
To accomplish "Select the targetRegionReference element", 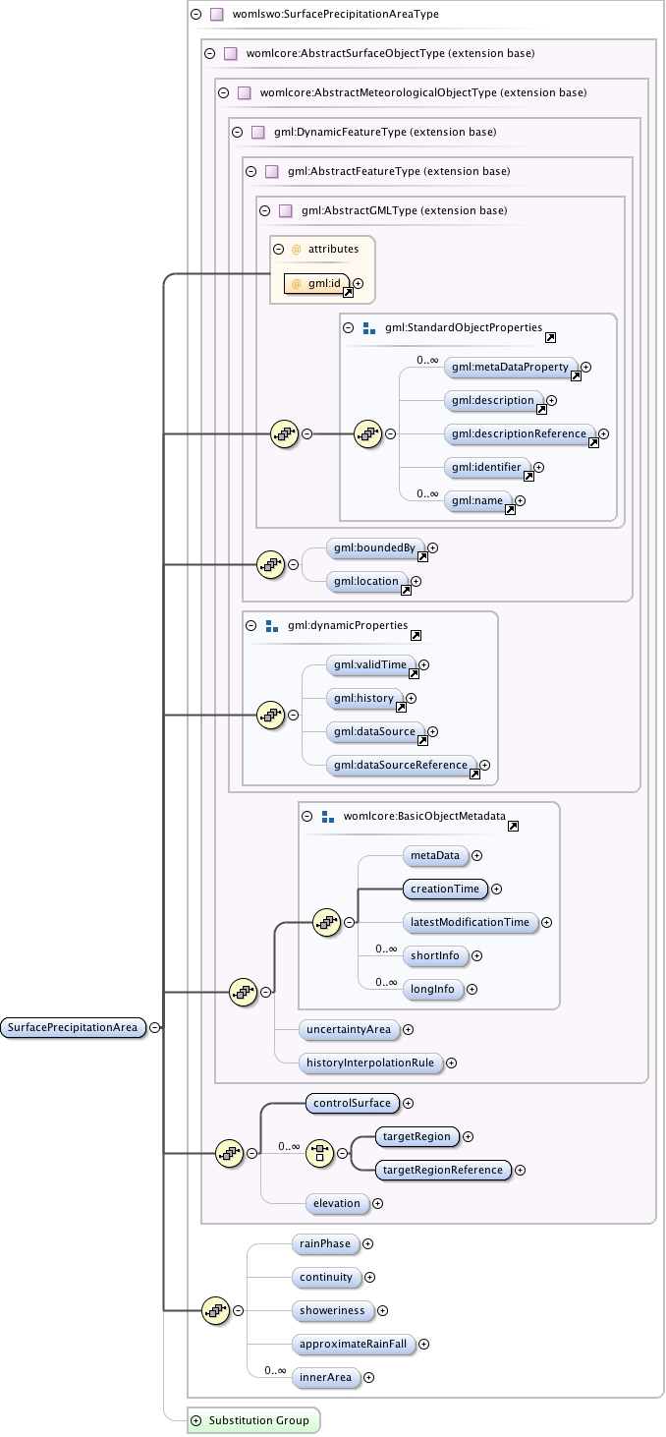I will tap(443, 1170).
